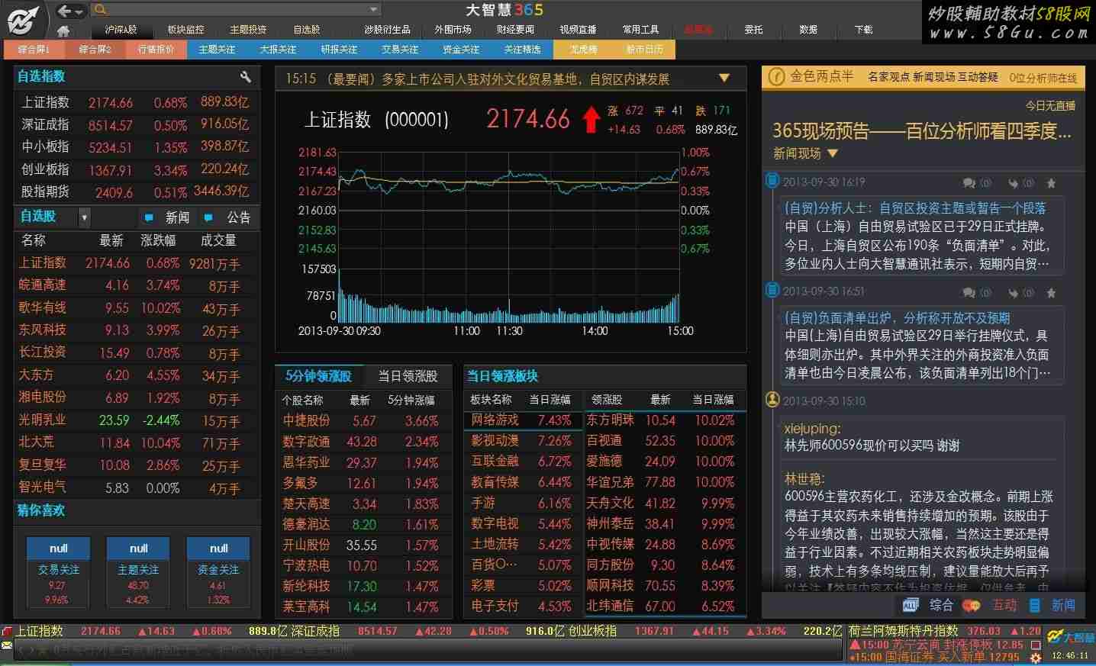The image size is (1096, 666).
Task: Switch to 综合屏2 tab
Action: [95, 50]
